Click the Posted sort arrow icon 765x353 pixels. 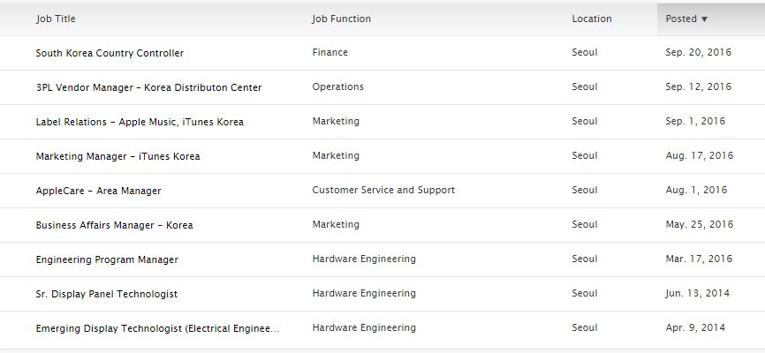click(x=705, y=19)
